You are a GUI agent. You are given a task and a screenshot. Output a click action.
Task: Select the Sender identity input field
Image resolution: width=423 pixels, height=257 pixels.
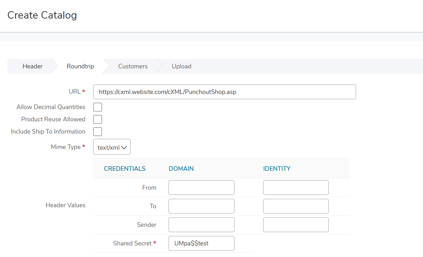[296, 225]
